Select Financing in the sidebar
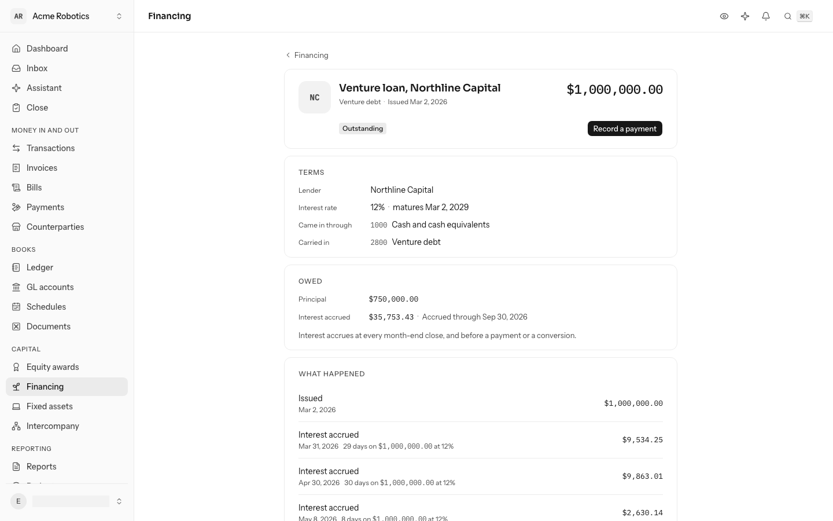The image size is (833, 521). pos(67,387)
